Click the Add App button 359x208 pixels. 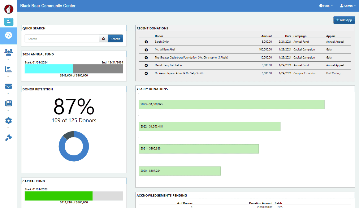pyautogui.click(x=344, y=20)
